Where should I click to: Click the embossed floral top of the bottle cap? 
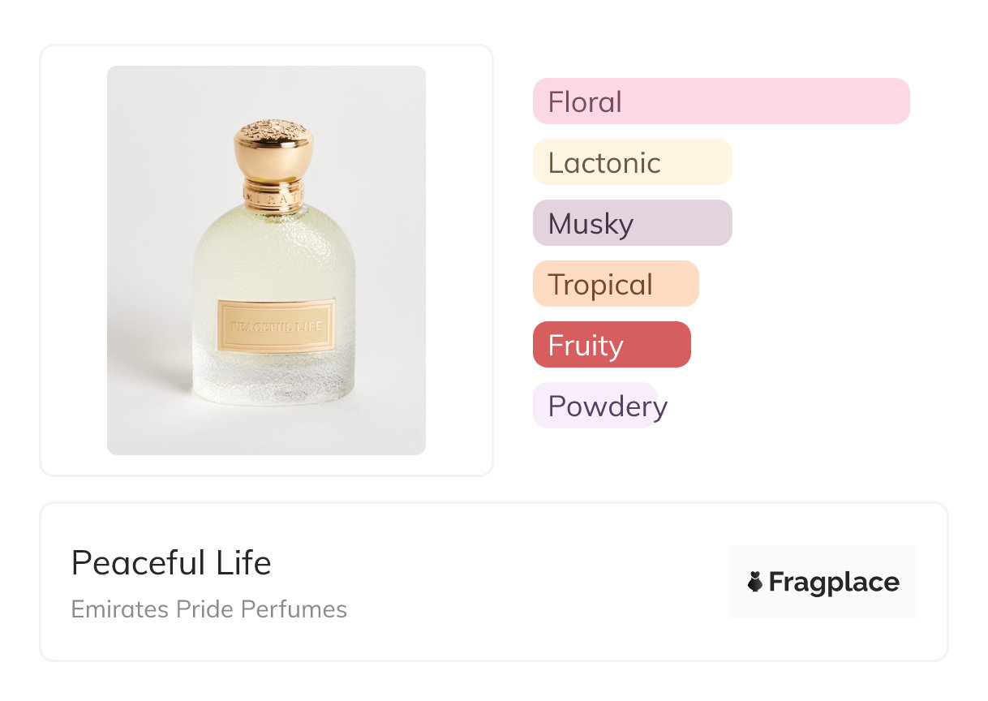(273, 128)
